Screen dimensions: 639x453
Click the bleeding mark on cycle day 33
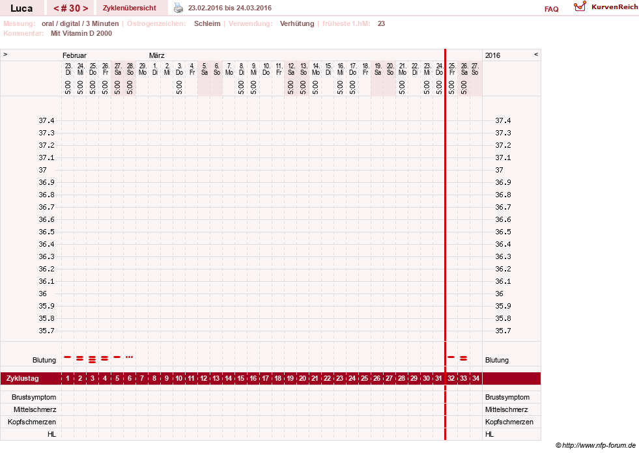463,358
